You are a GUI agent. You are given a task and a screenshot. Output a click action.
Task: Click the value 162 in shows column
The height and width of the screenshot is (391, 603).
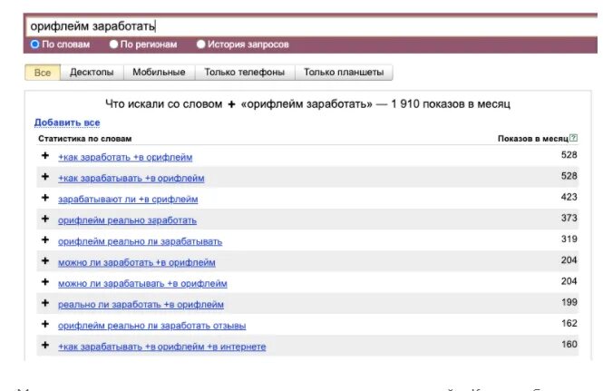pos(569,323)
